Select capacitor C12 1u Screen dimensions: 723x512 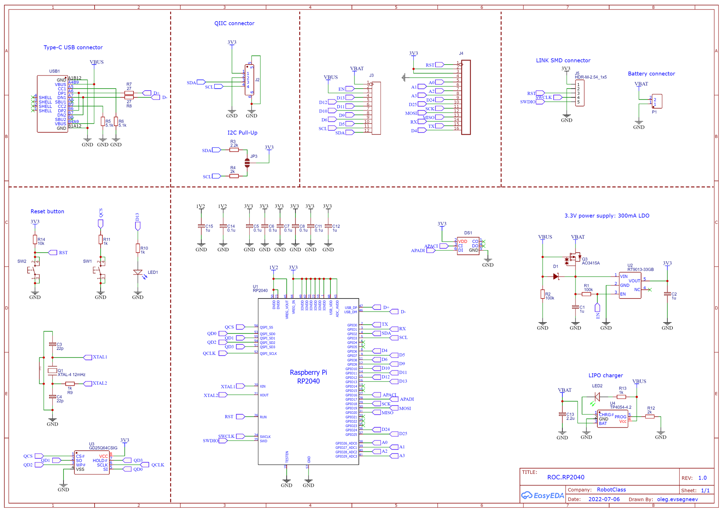[x=328, y=226]
